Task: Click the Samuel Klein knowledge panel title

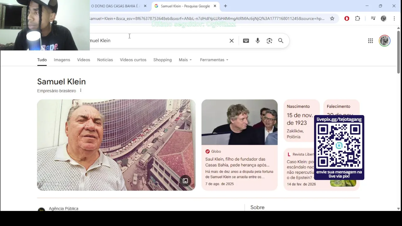Action: click(61, 82)
